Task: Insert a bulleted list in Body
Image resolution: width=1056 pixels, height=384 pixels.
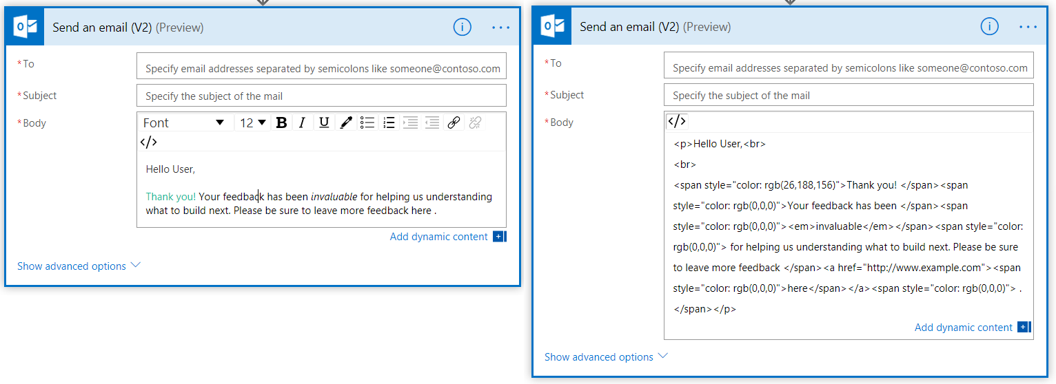Action: (x=367, y=122)
